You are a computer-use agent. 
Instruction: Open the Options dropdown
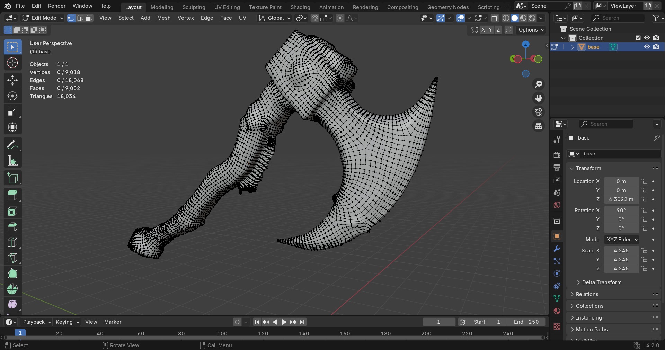click(x=531, y=30)
